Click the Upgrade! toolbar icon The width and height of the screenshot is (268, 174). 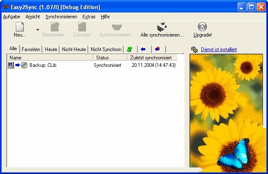tap(202, 27)
